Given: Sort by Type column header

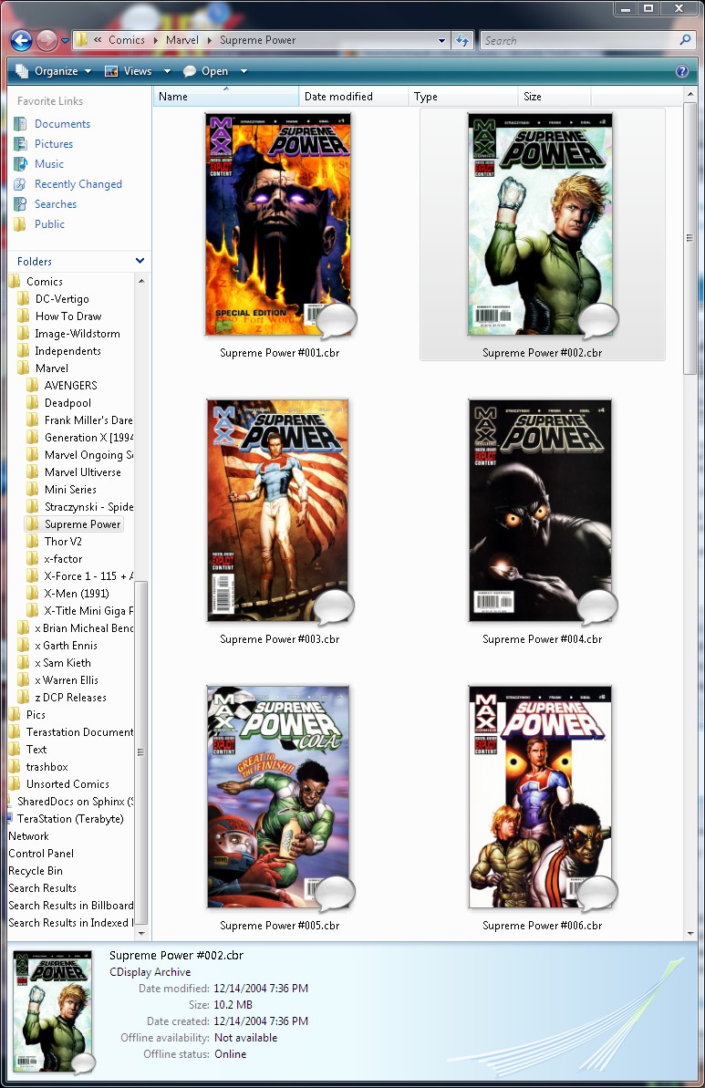Looking at the screenshot, I should point(462,97).
